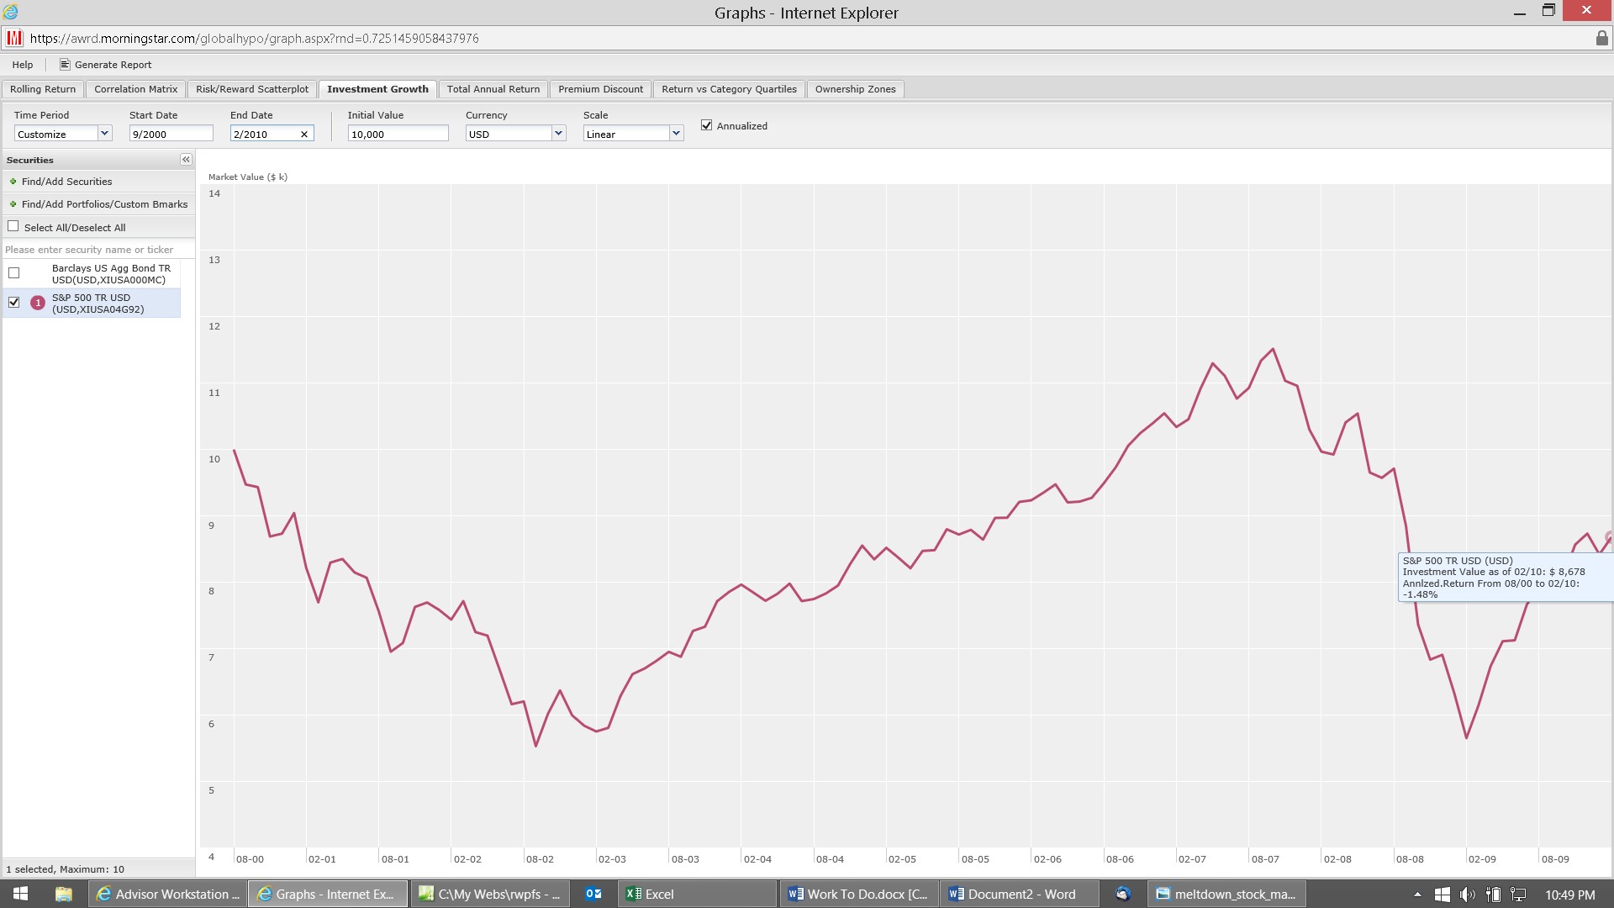1614x908 pixels.
Task: Open File Explorer from the taskbar
Action: (x=63, y=894)
